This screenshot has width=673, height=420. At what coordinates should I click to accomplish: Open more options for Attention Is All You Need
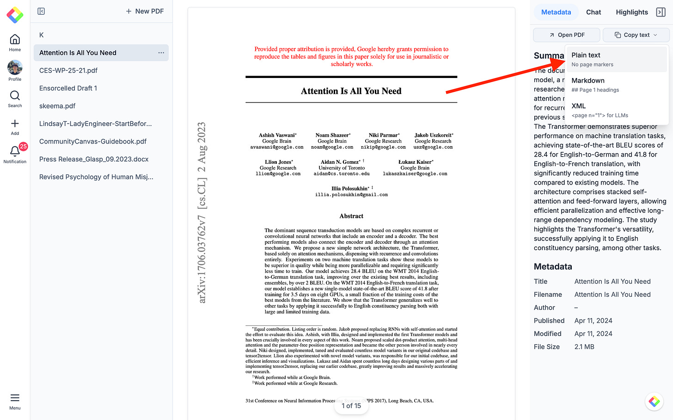(x=161, y=53)
